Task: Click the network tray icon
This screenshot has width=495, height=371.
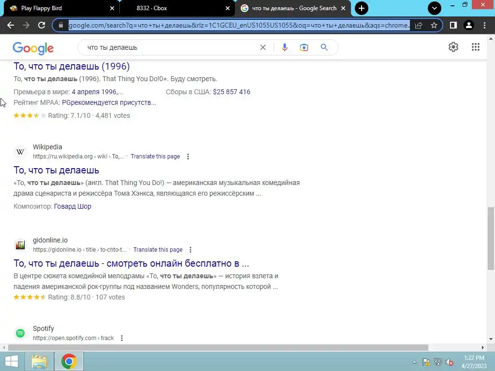Action: (438, 362)
